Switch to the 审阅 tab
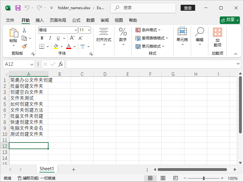The width and height of the screenshot is (244, 182). pos(105,20)
